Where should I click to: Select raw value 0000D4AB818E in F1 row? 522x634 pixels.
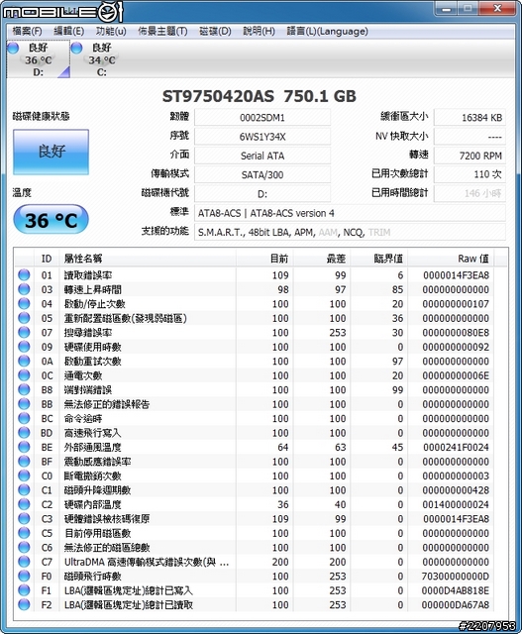coord(456,590)
